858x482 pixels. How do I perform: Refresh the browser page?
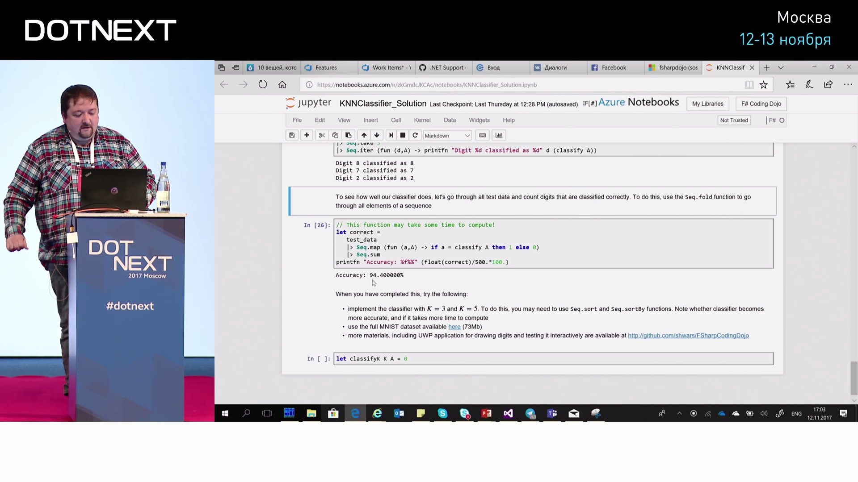point(263,84)
